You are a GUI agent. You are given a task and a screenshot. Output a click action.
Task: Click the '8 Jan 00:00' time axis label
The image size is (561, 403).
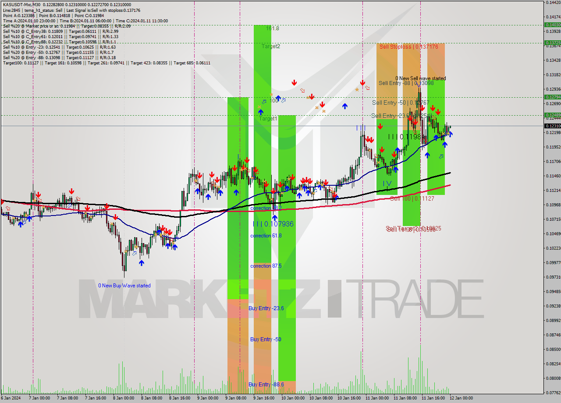[x=124, y=398]
